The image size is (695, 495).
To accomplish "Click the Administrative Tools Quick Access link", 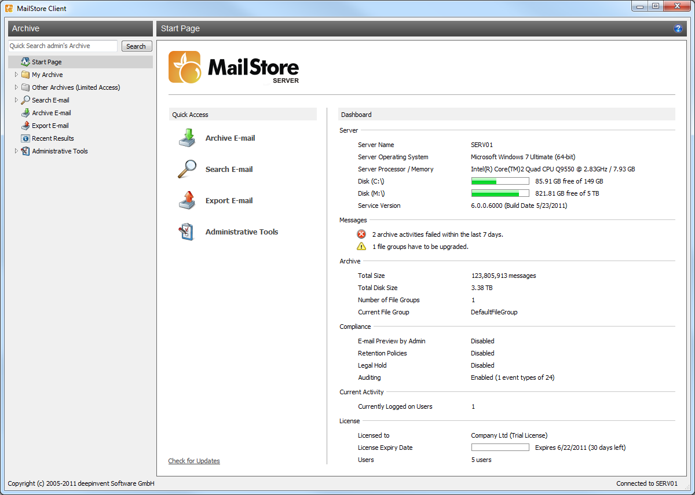I will tap(242, 232).
